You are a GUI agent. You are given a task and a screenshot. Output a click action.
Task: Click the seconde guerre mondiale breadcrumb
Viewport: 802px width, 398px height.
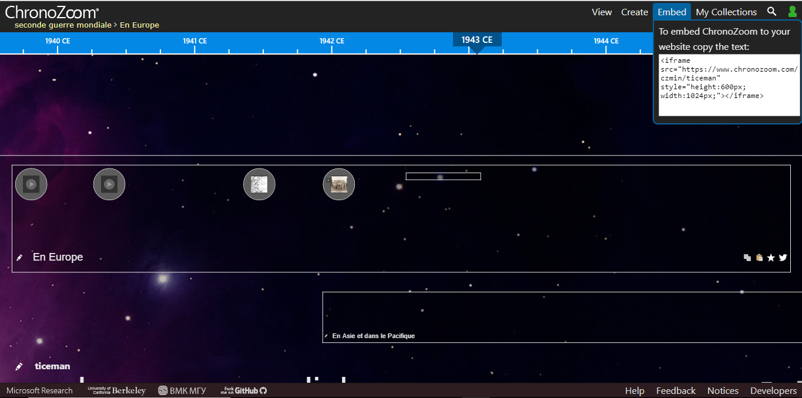pos(63,25)
